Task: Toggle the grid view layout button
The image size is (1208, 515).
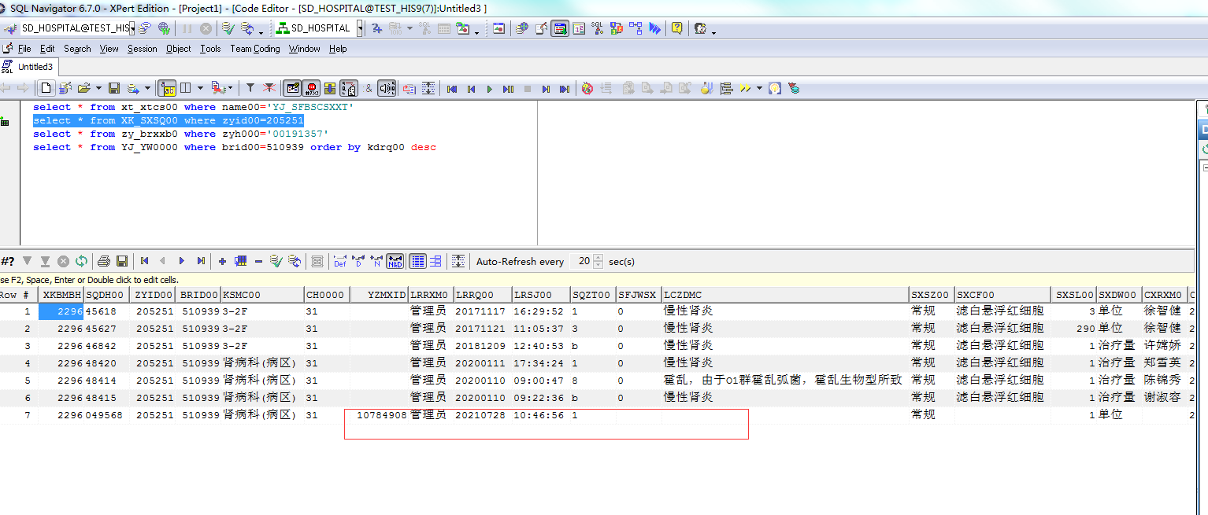Action: pos(417,261)
